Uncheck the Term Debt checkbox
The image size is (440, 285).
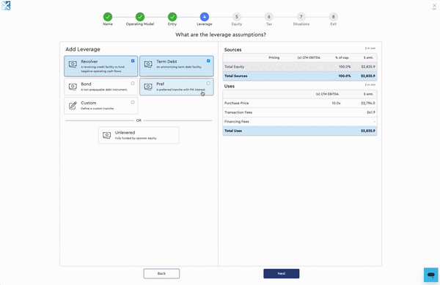208,61
